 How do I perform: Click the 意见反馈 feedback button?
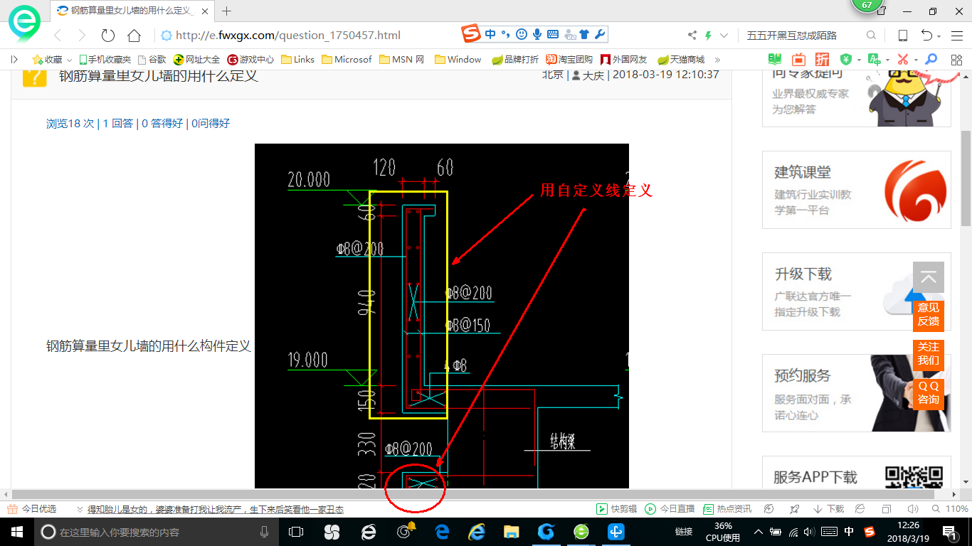[x=929, y=314]
